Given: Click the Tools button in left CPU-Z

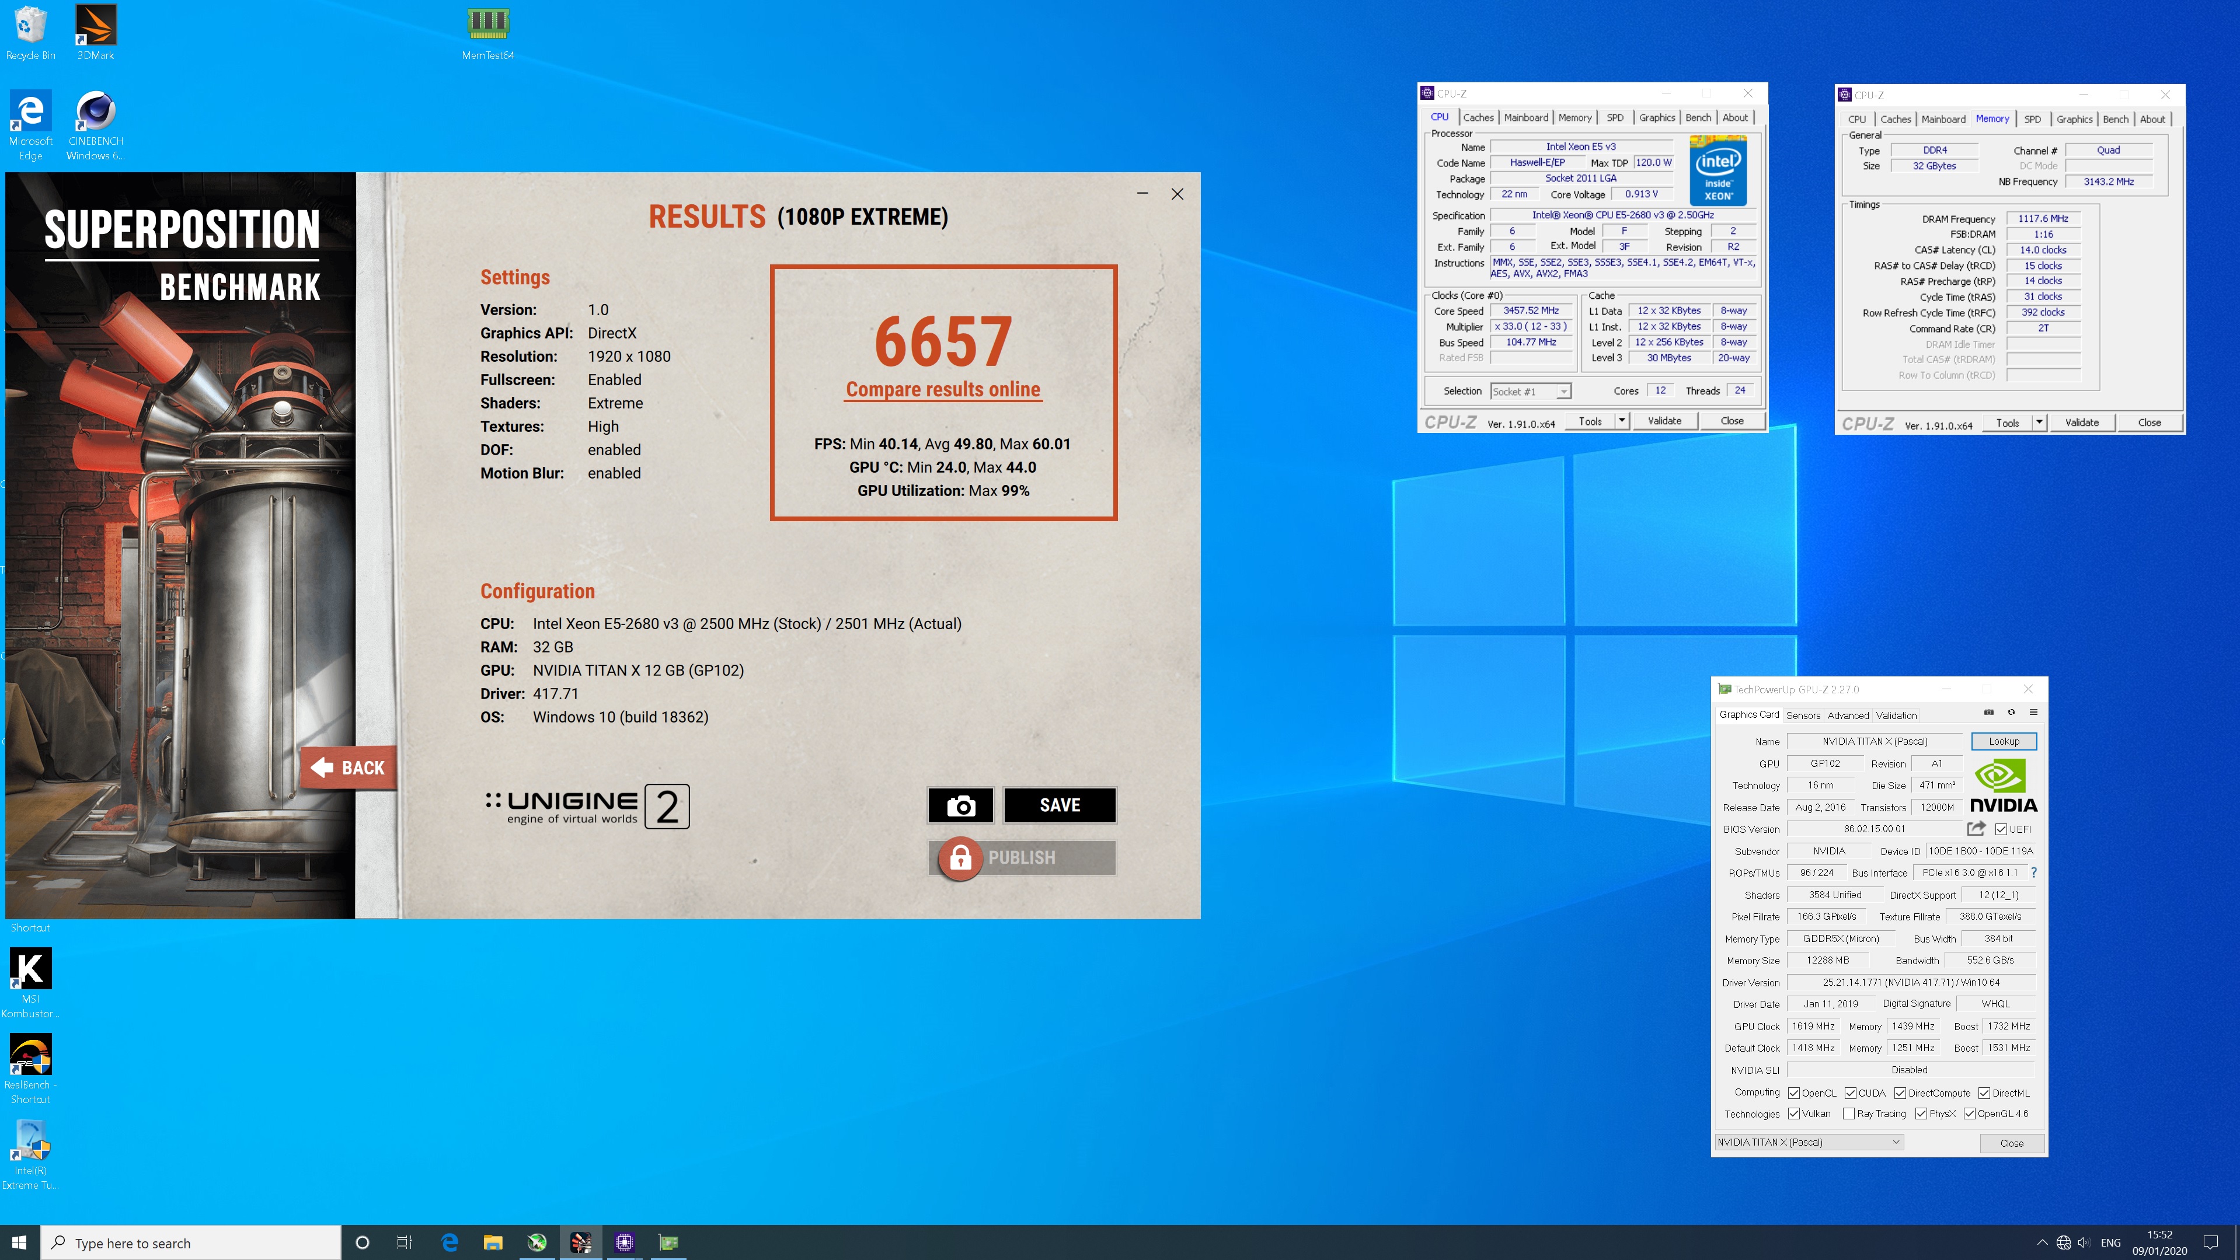Looking at the screenshot, I should (1590, 421).
